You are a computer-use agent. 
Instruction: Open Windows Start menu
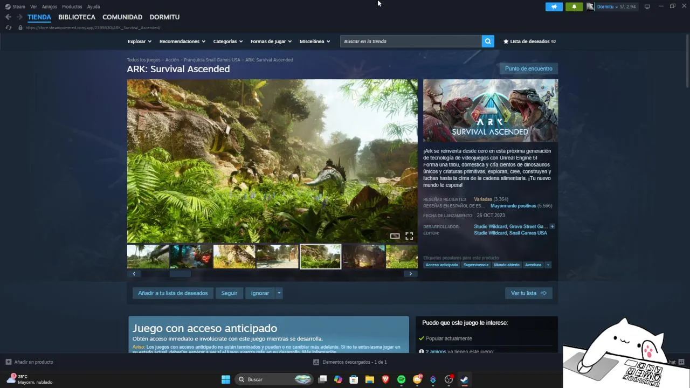tap(226, 379)
